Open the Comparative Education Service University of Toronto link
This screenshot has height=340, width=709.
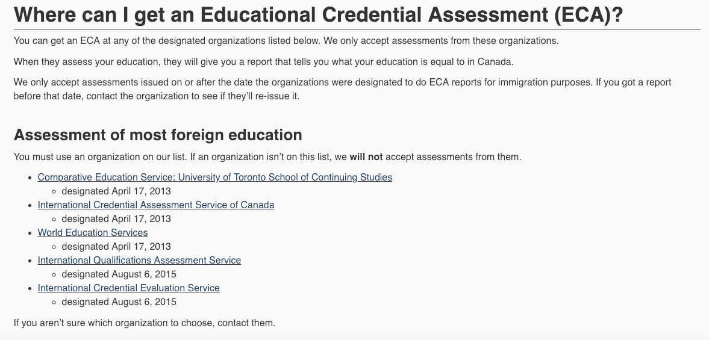click(x=214, y=178)
